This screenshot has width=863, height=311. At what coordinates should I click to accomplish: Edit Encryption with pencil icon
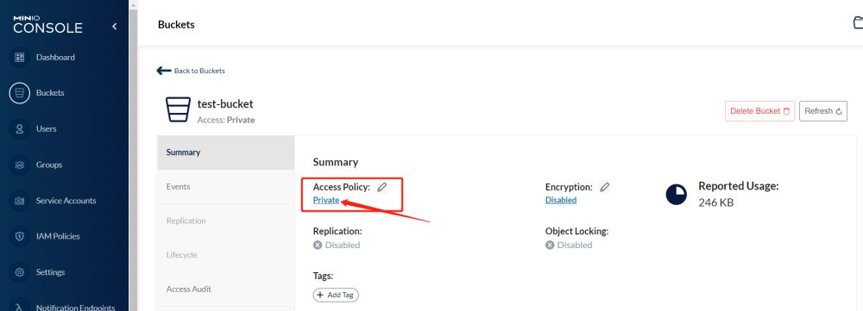(604, 187)
